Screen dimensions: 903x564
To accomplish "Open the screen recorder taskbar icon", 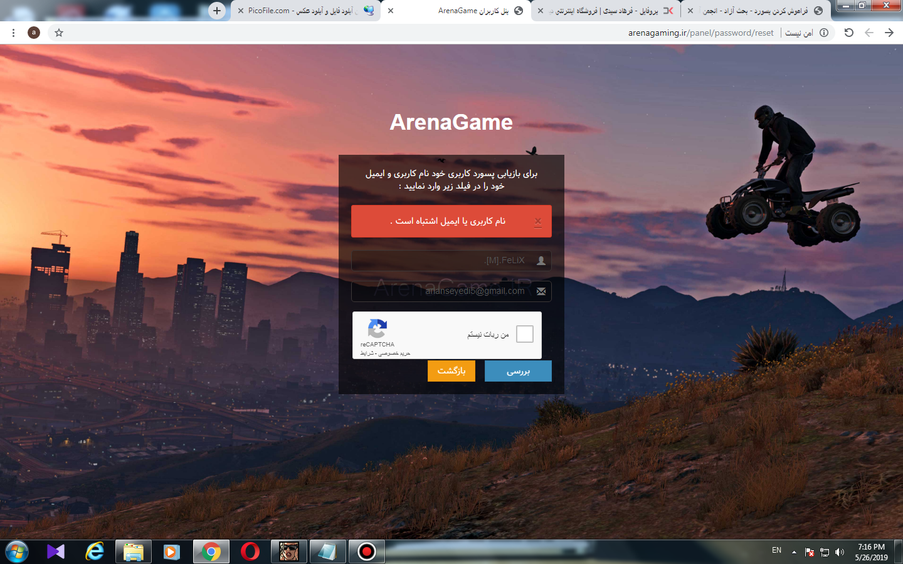I will (x=367, y=551).
